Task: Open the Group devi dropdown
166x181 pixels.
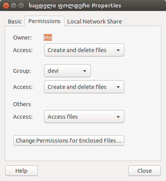Action: click(67, 71)
